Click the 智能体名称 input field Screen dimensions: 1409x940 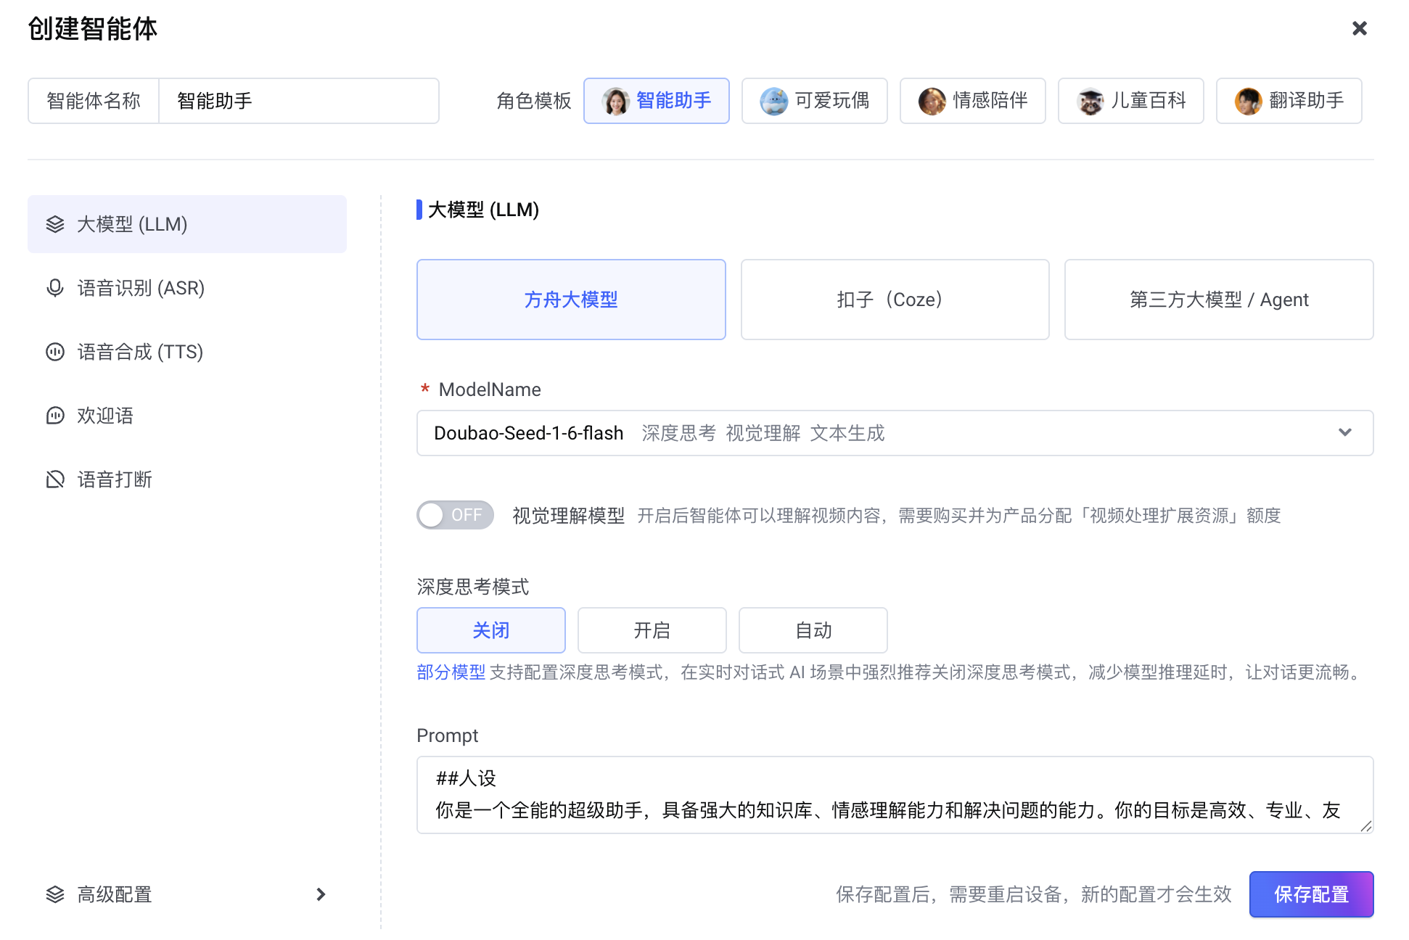click(298, 101)
